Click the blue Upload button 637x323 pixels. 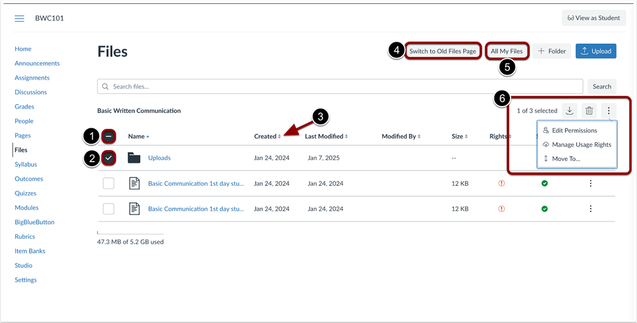tap(596, 51)
